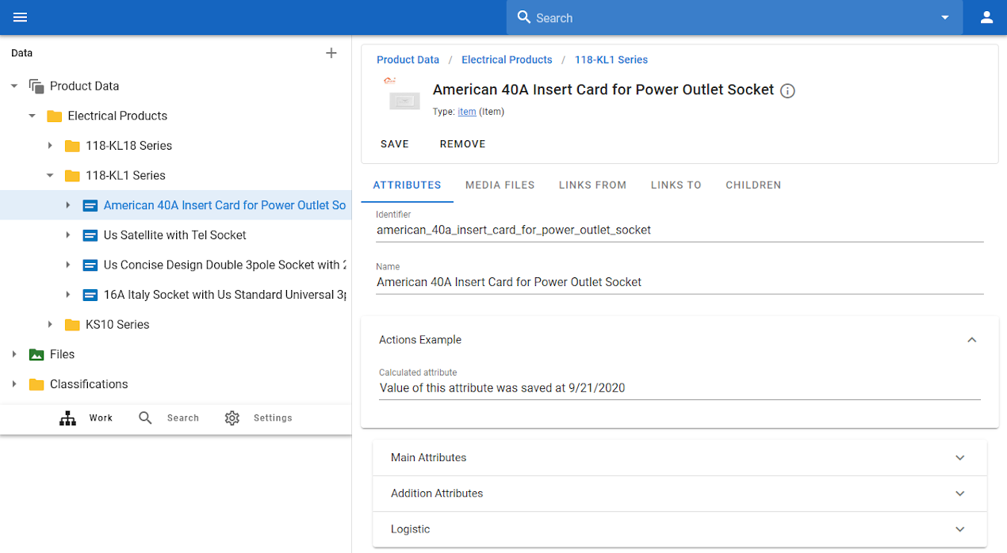Open the search options dropdown arrow
This screenshot has height=553, width=1007.
(x=944, y=17)
